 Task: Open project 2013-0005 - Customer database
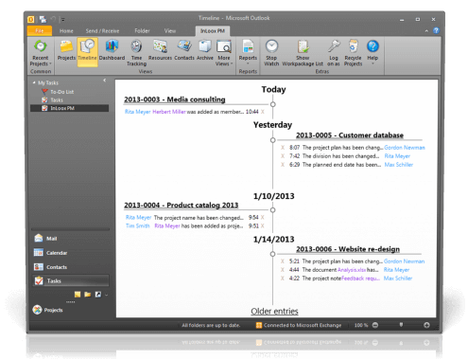pos(350,135)
